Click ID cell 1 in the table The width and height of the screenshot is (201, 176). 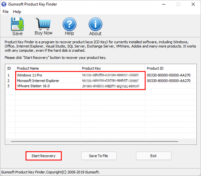click(x=8, y=75)
